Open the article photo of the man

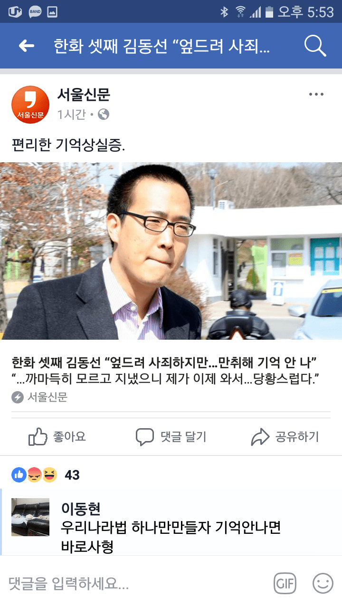coord(171,251)
